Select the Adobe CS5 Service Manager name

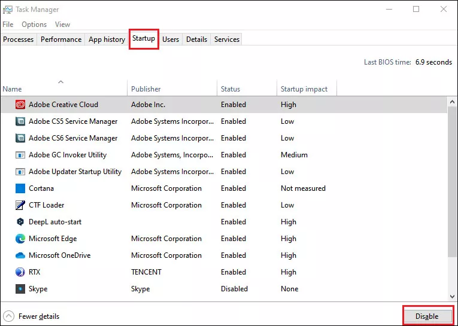click(73, 121)
